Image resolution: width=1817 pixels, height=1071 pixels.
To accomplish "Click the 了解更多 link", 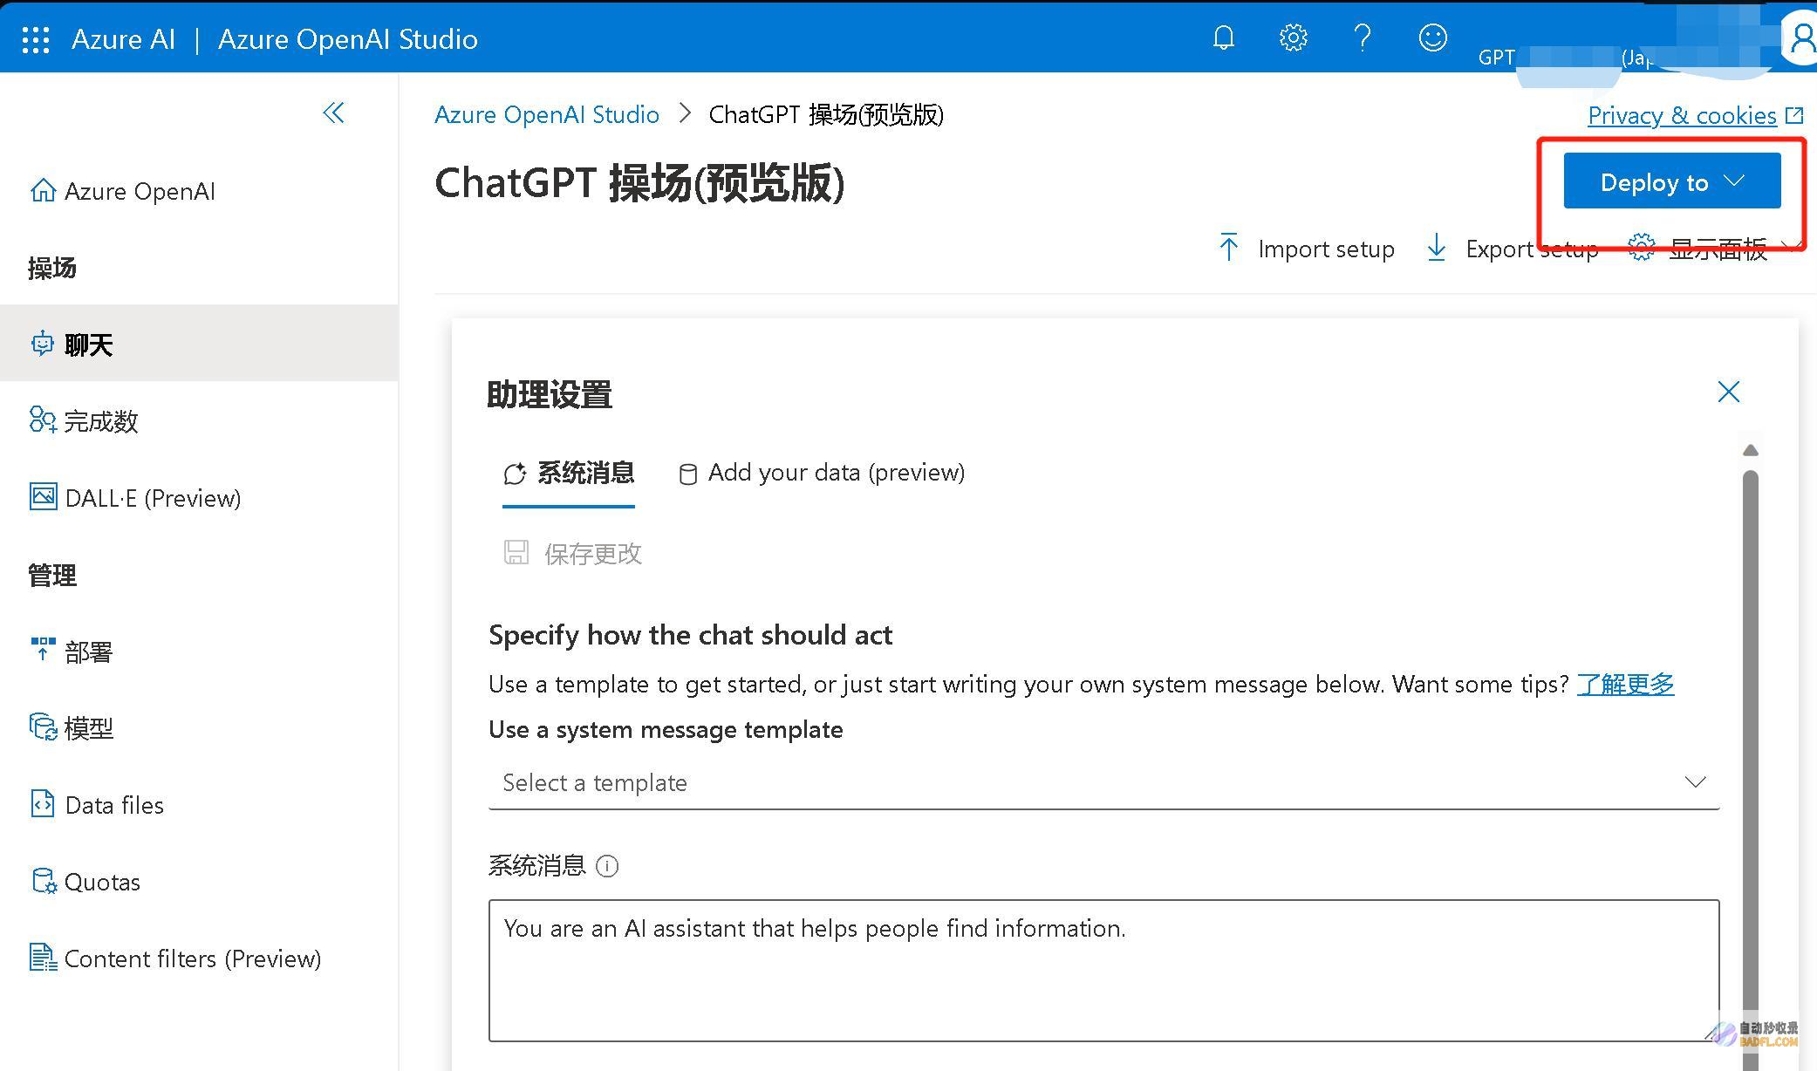I will point(1625,684).
